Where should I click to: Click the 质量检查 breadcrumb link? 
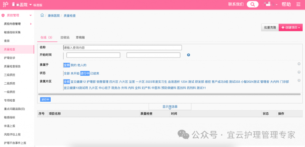[70, 16]
